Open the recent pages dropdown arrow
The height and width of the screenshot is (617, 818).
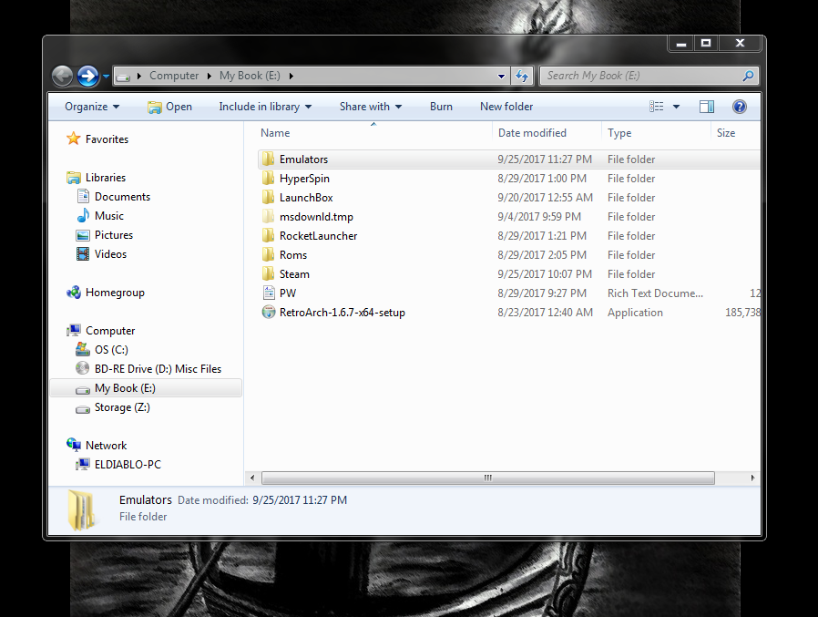(106, 77)
